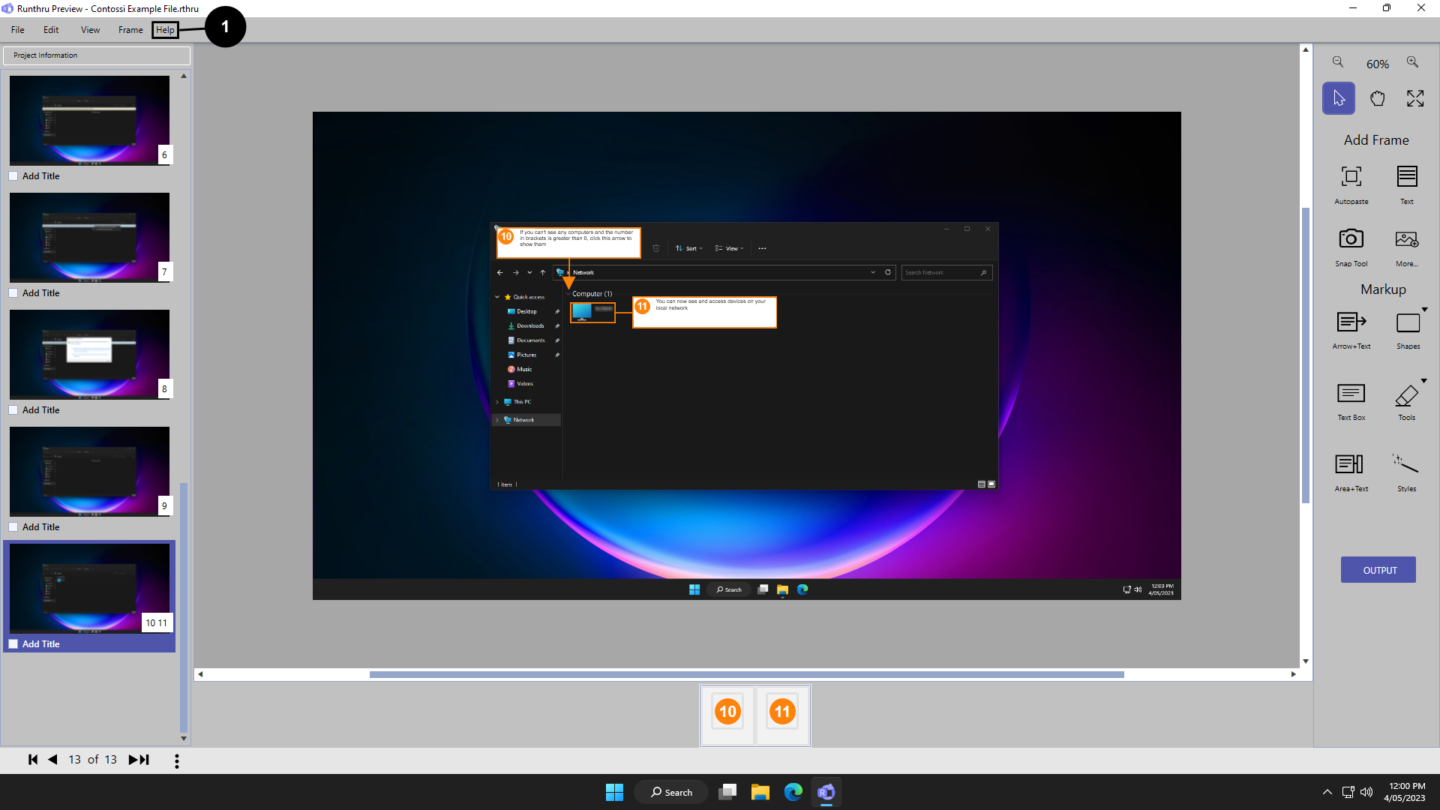
Task: Open the Frame menu
Action: (x=130, y=30)
